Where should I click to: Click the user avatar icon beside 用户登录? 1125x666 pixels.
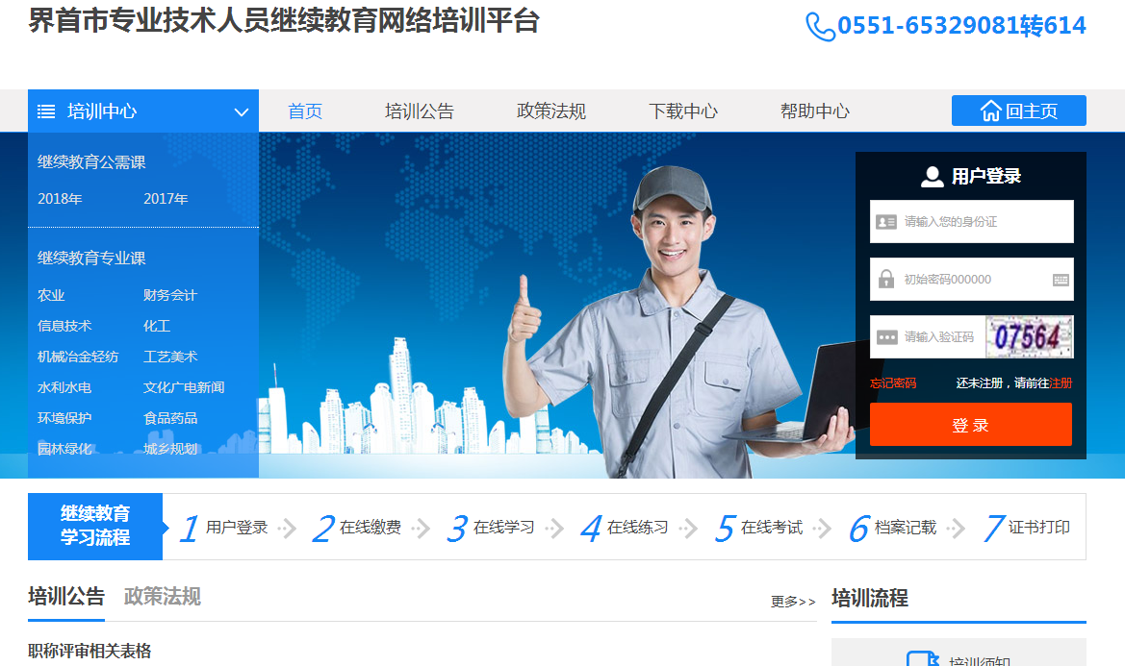pos(932,177)
